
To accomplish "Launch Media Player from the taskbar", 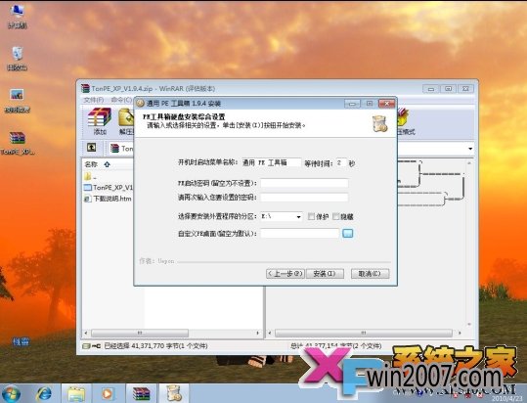I will pos(108,393).
